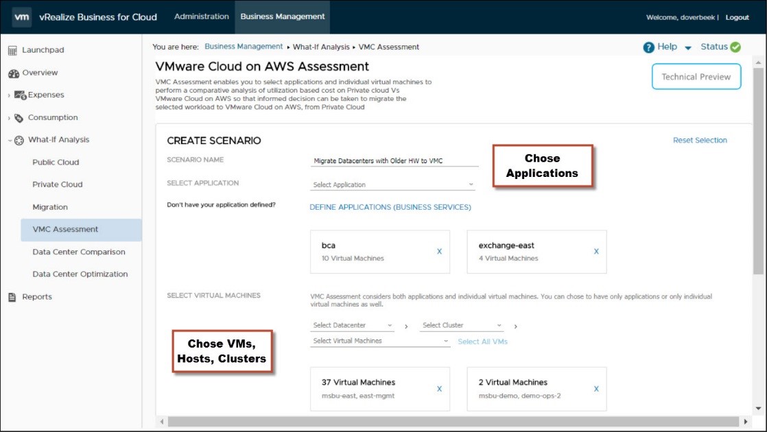The width and height of the screenshot is (767, 432).
Task: Click the VMware vm logo icon
Action: point(21,16)
